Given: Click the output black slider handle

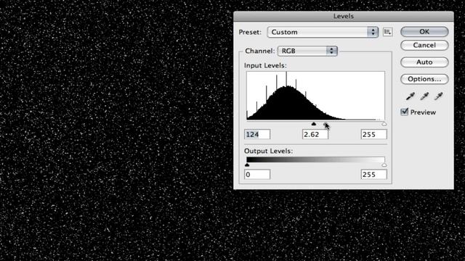Looking at the screenshot, I should coord(247,165).
